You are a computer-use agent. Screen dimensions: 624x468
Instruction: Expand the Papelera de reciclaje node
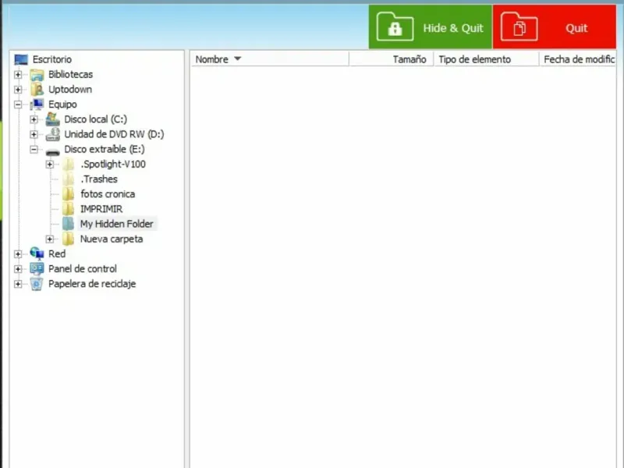point(18,284)
